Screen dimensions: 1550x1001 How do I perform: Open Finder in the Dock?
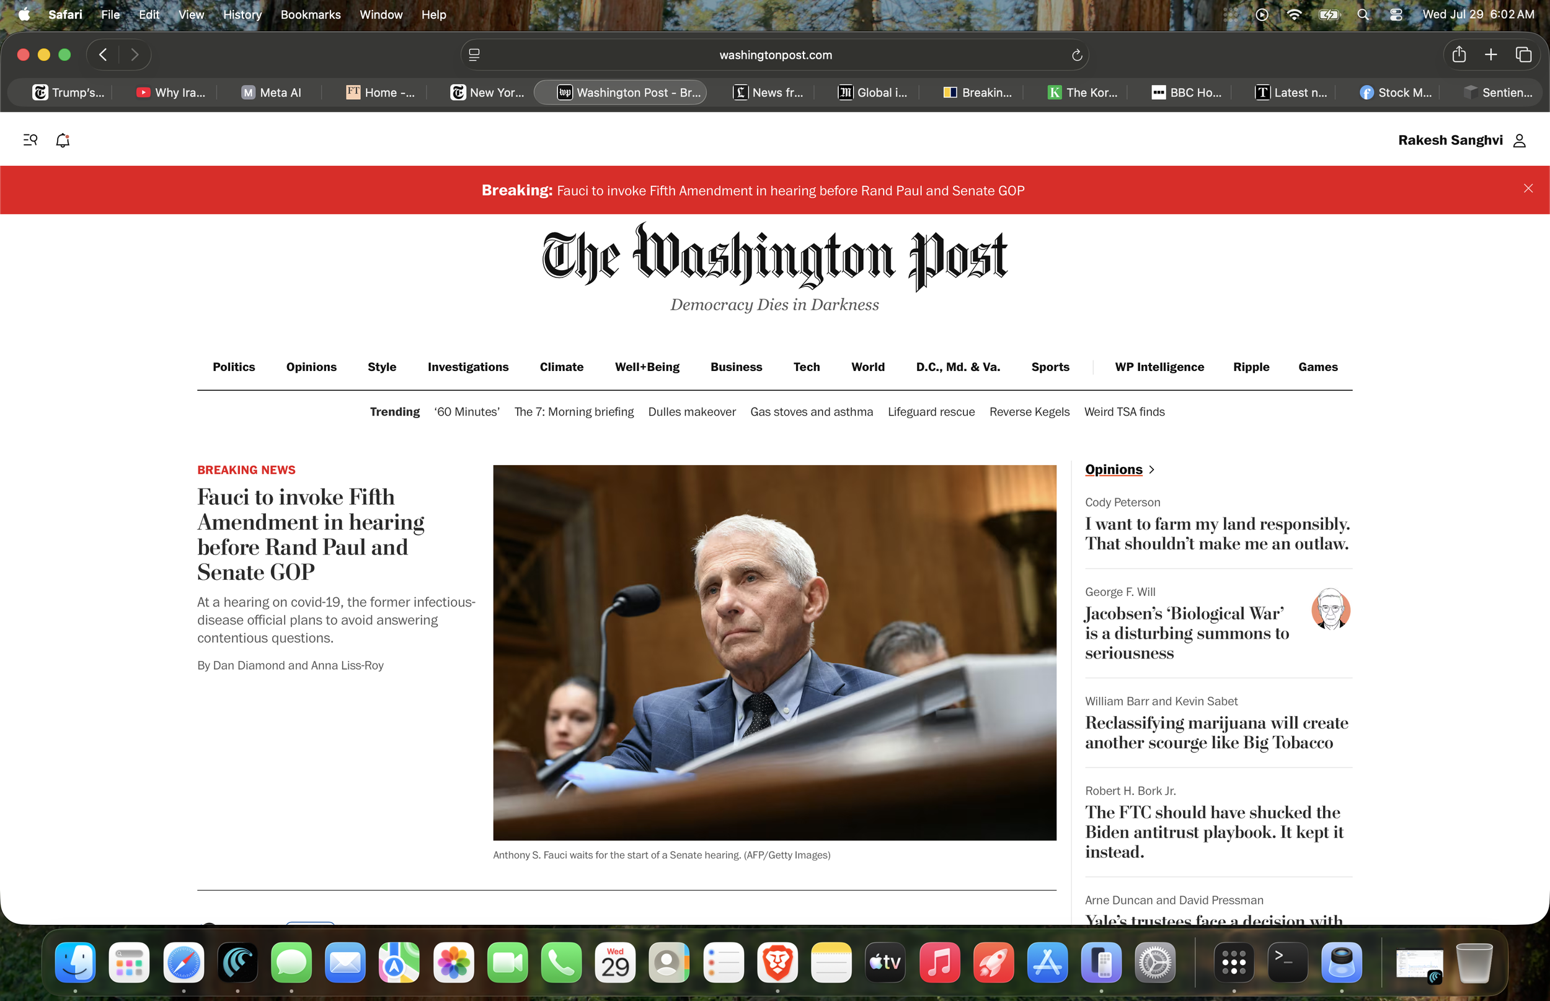[x=76, y=962]
